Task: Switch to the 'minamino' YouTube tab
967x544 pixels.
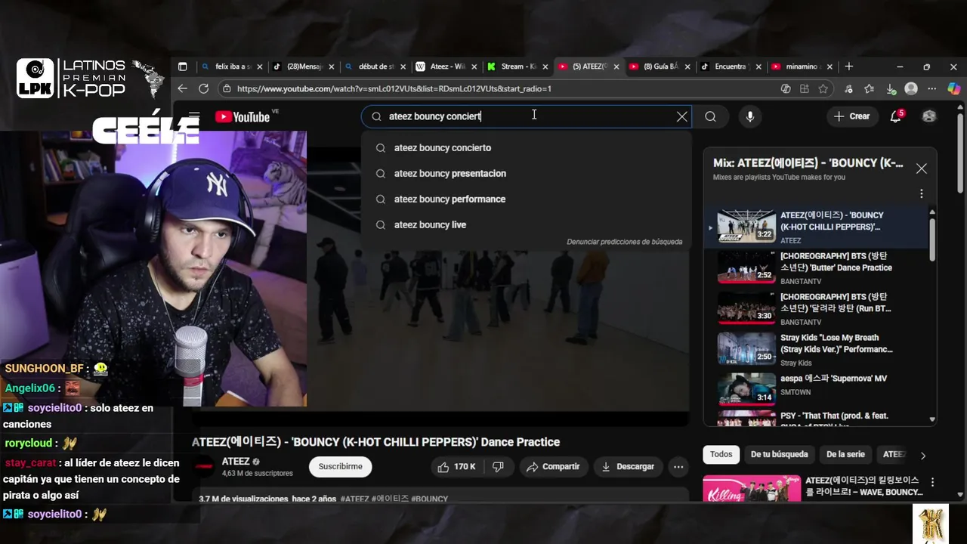Action: [801, 66]
